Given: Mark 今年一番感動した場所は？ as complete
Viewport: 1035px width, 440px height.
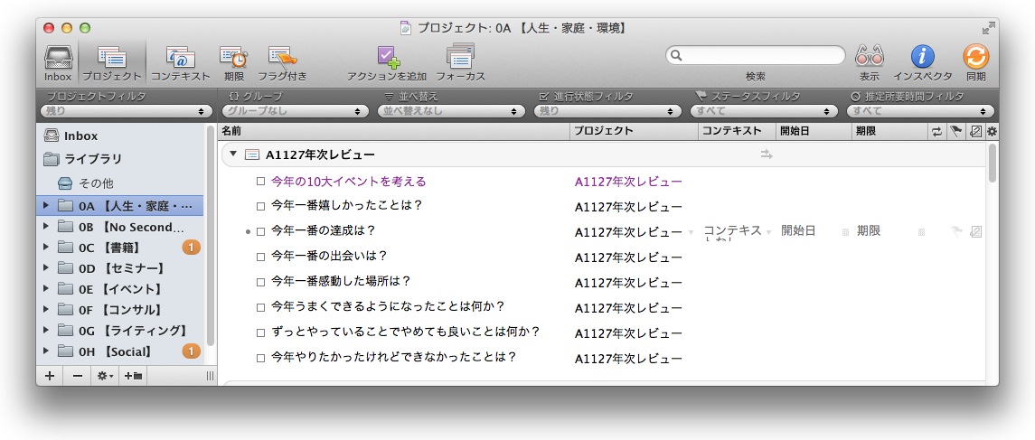Looking at the screenshot, I should pyautogui.click(x=260, y=282).
